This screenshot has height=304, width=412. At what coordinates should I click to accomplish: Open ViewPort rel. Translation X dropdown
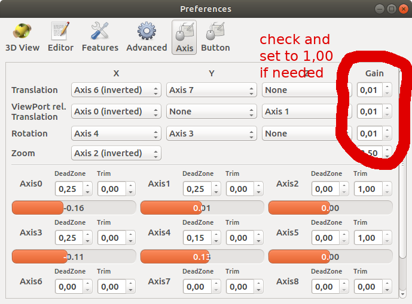(116, 111)
